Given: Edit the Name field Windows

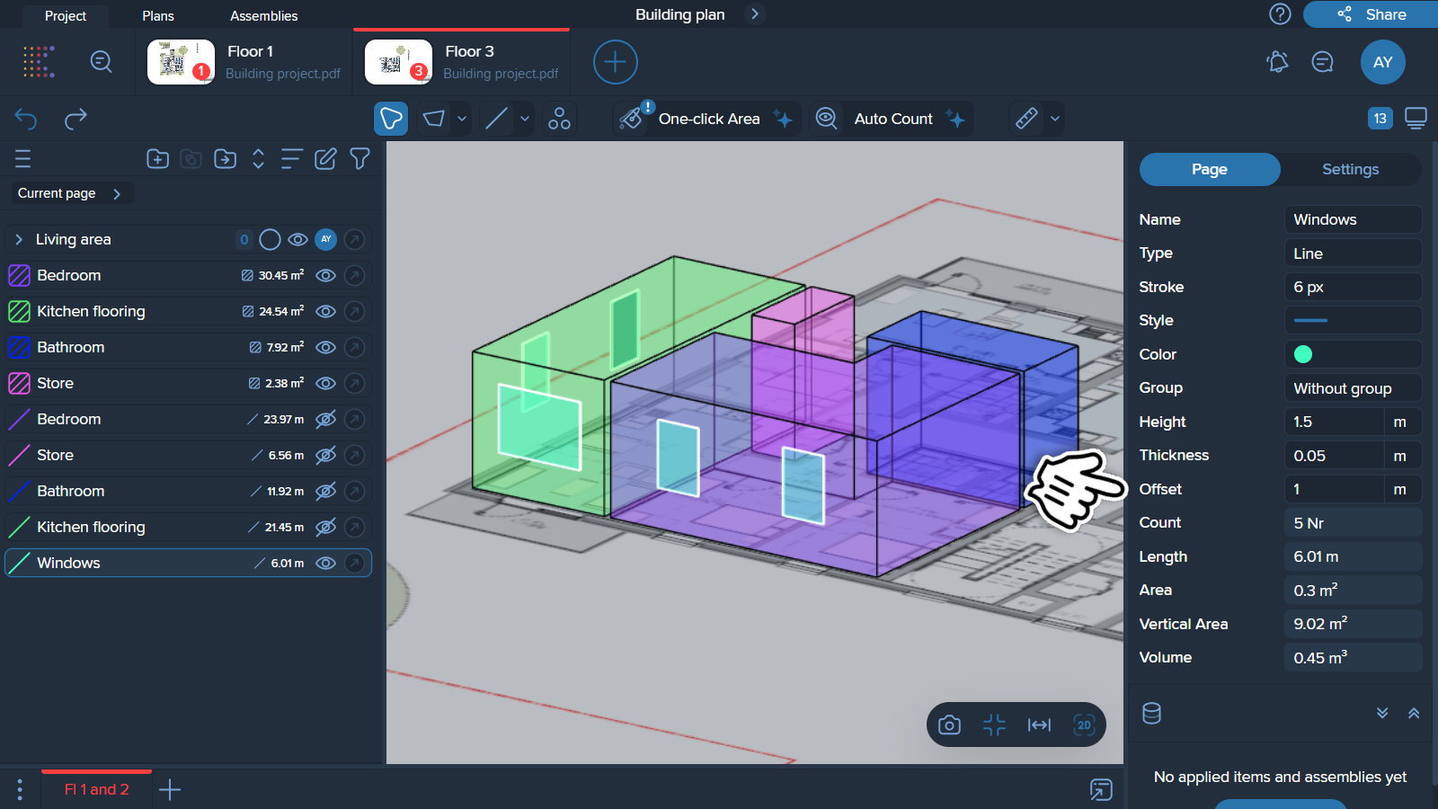Looking at the screenshot, I should 1353,220.
